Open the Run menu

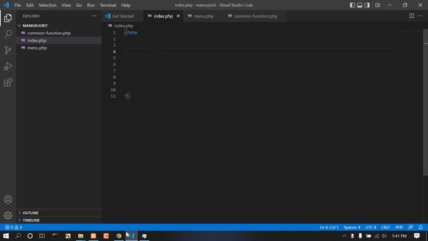[91, 5]
